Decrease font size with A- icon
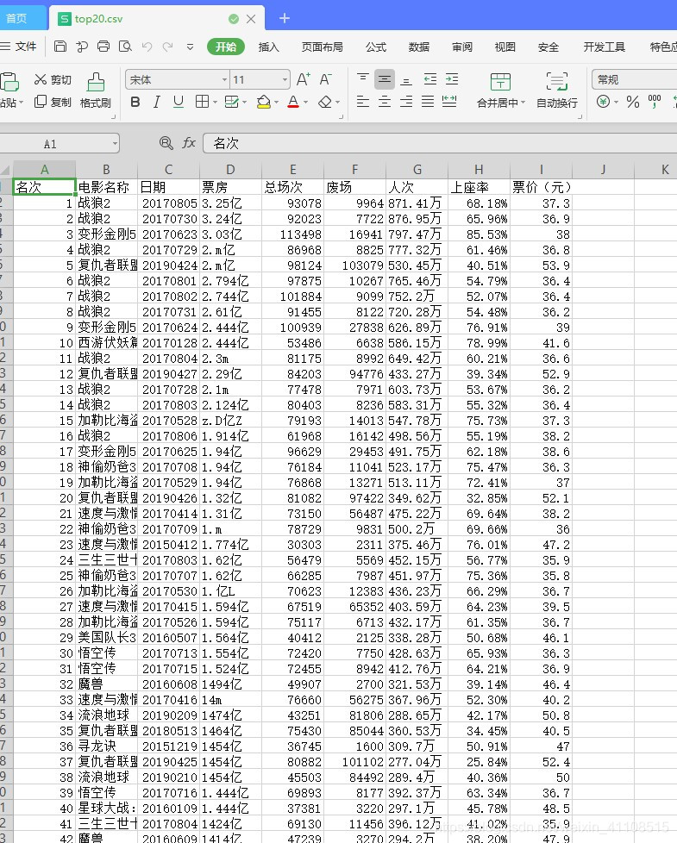Image resolution: width=677 pixels, height=843 pixels. 325,79
